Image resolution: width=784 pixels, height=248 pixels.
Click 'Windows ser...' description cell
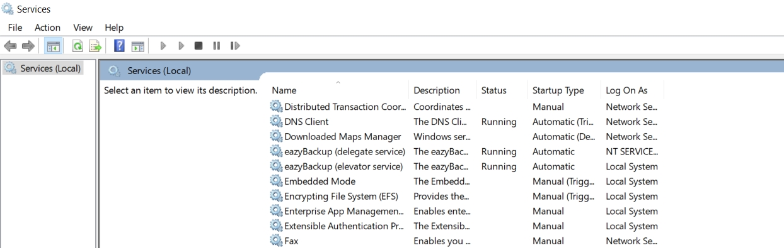point(442,136)
